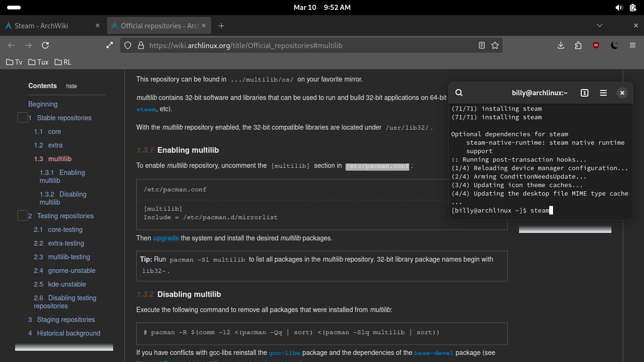Go to Beginning in contents
Image resolution: width=644 pixels, height=362 pixels.
click(43, 104)
